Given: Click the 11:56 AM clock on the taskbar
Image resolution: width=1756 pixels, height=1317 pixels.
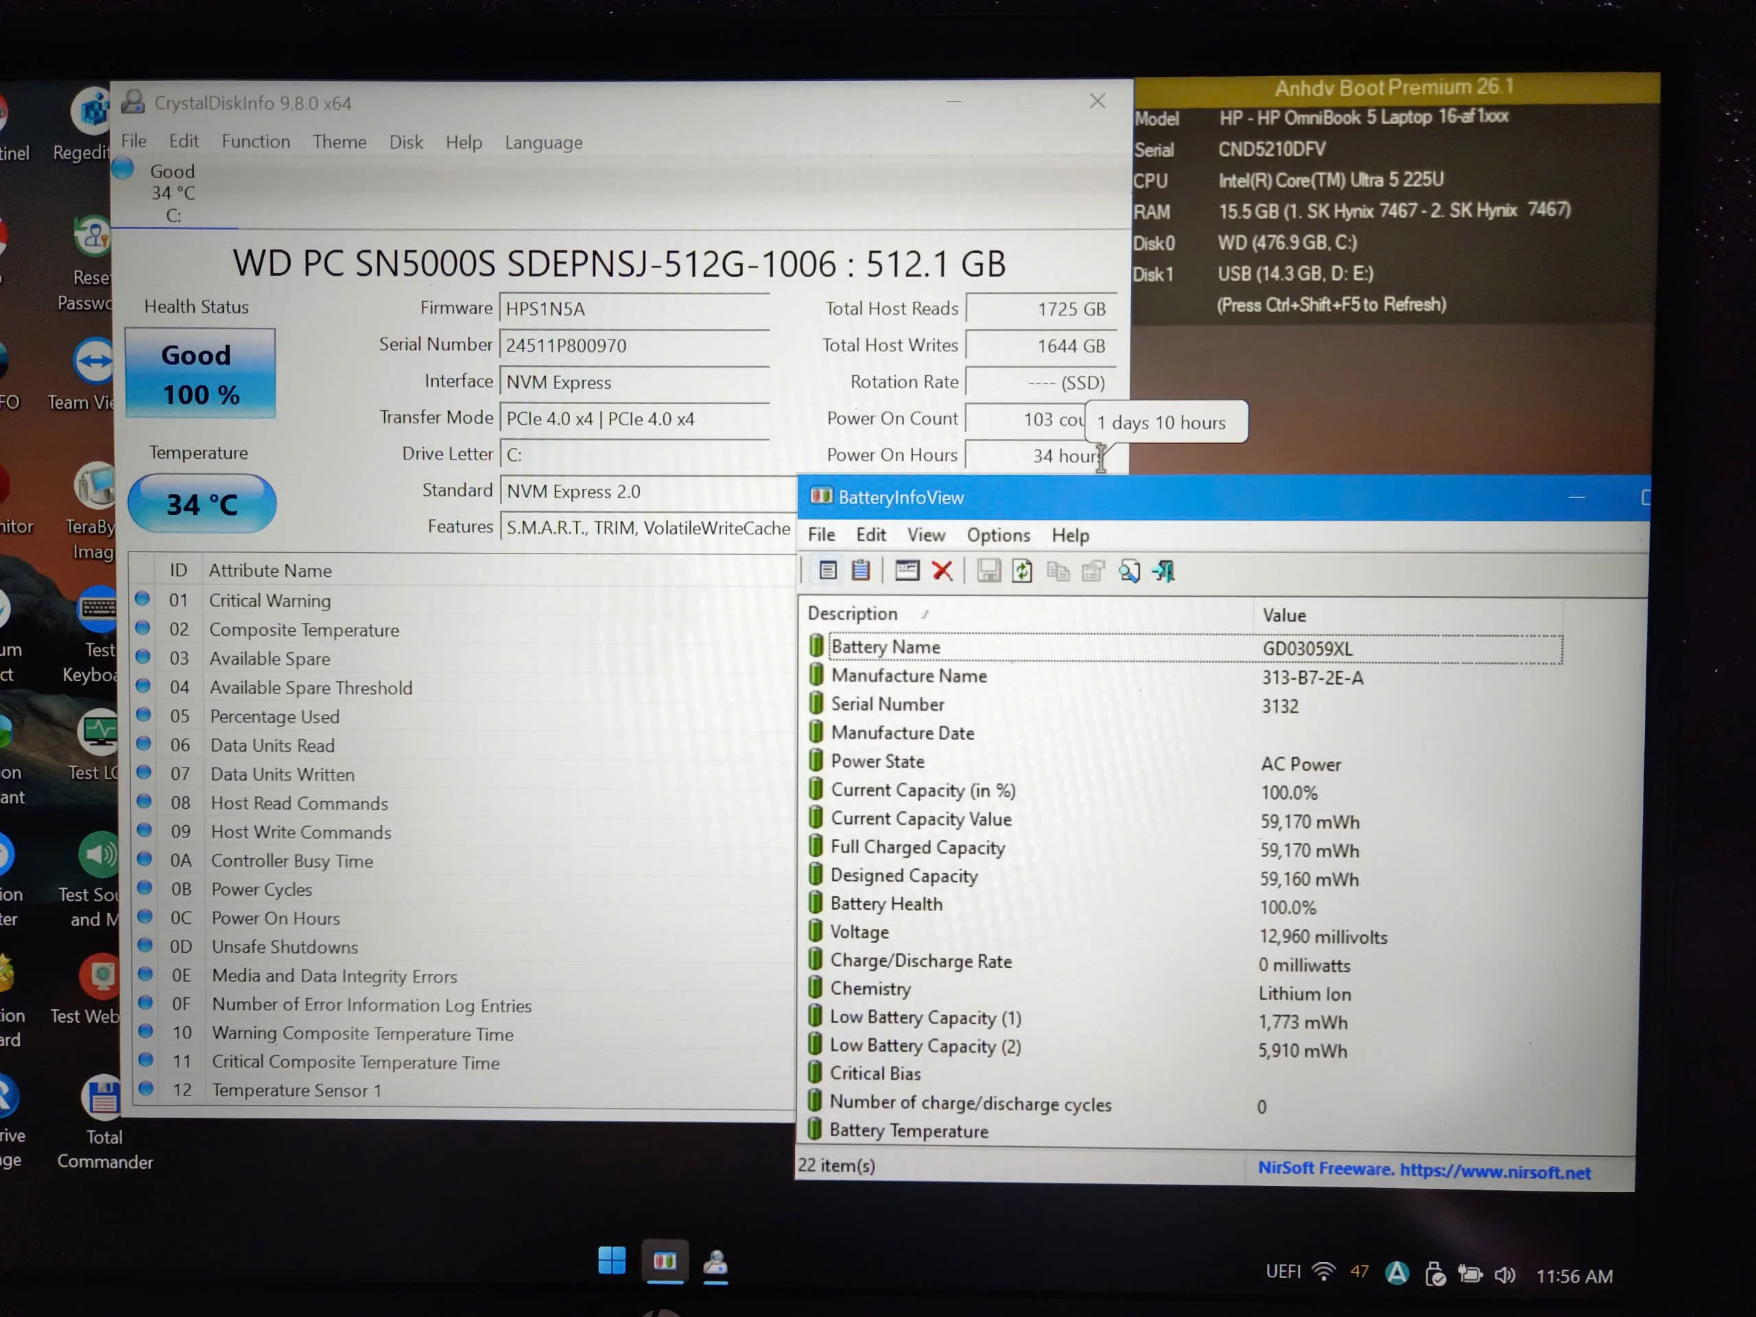Looking at the screenshot, I should coord(1574,1276).
